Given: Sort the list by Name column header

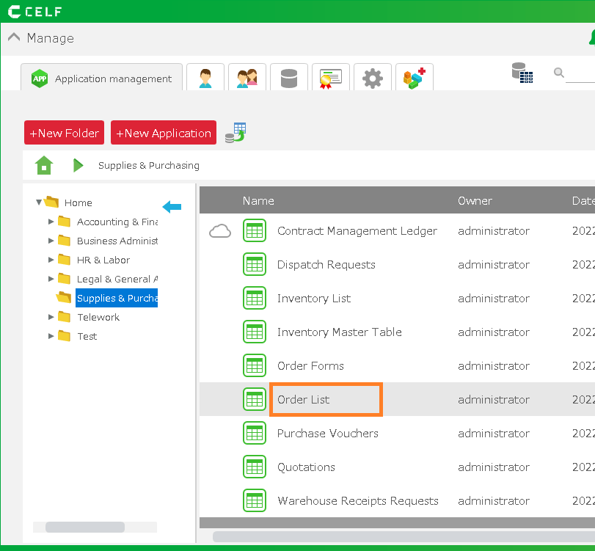Looking at the screenshot, I should (x=258, y=200).
